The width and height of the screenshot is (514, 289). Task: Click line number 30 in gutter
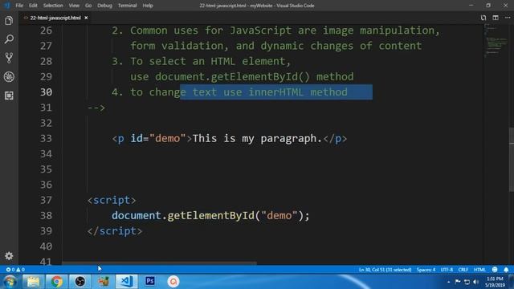point(46,92)
